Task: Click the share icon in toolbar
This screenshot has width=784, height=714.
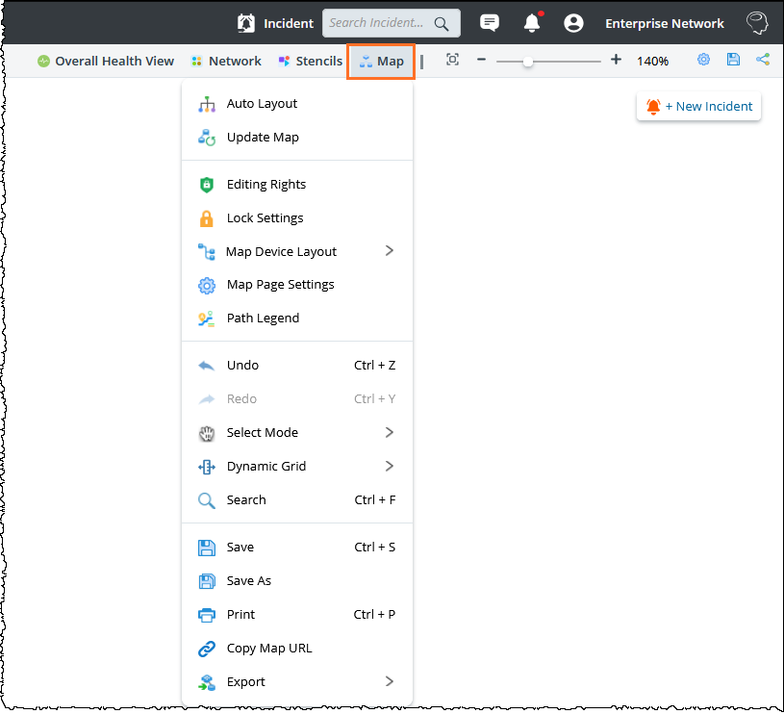Action: (x=763, y=60)
